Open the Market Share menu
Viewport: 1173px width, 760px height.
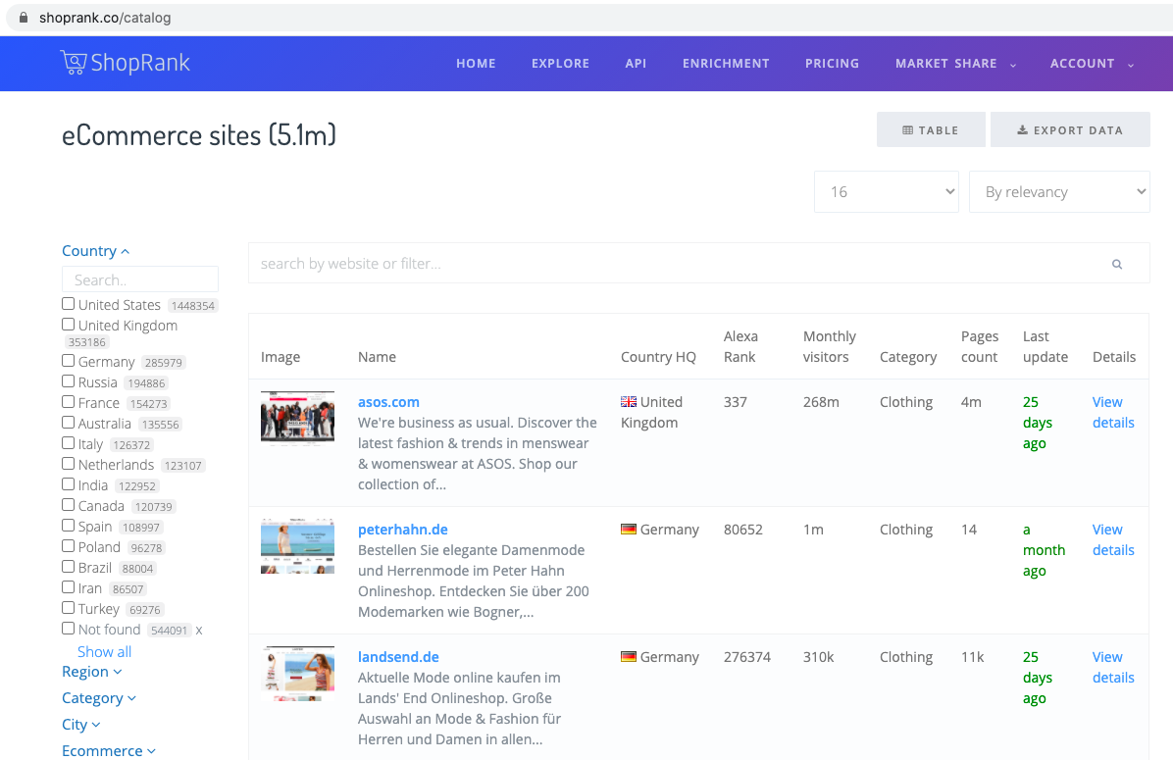tap(955, 64)
